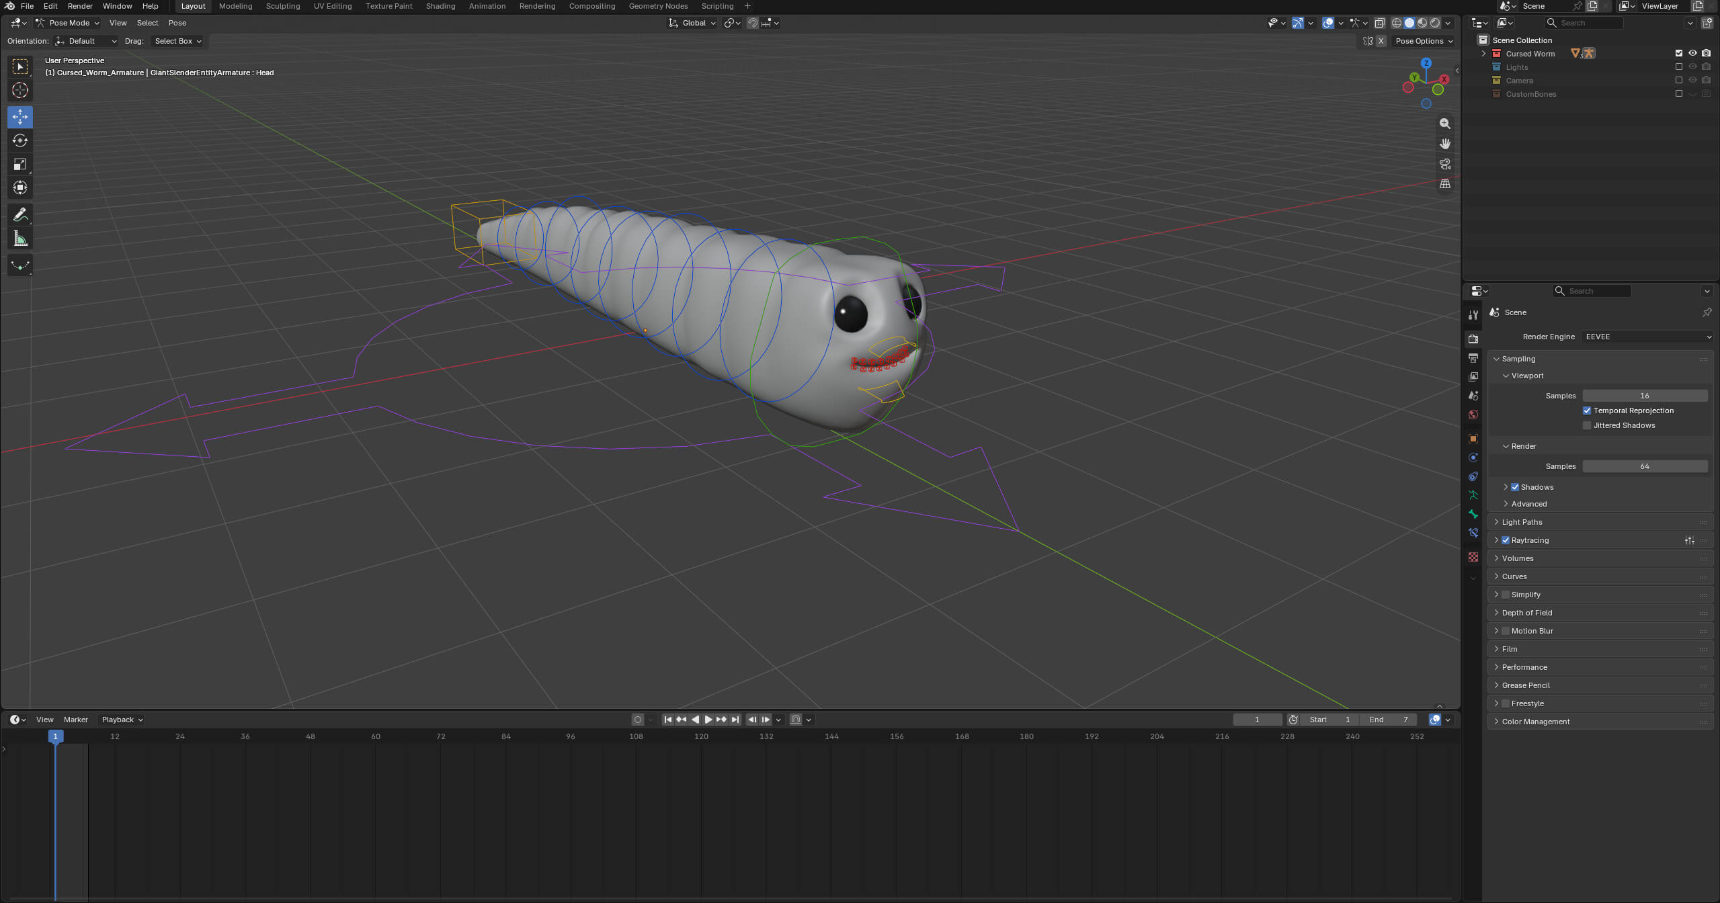The width and height of the screenshot is (1720, 903).
Task: Hide Cursed Worm collection with eye icon
Action: [1692, 53]
